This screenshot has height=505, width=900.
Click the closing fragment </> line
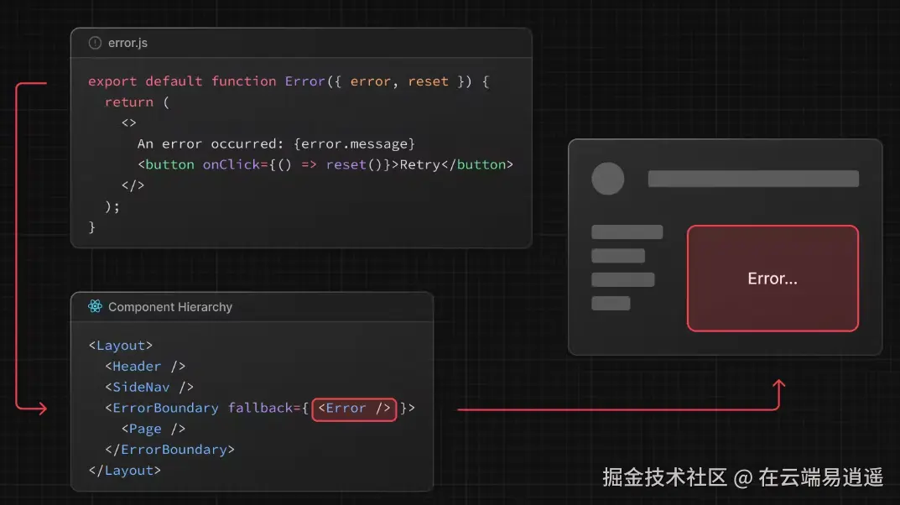133,185
